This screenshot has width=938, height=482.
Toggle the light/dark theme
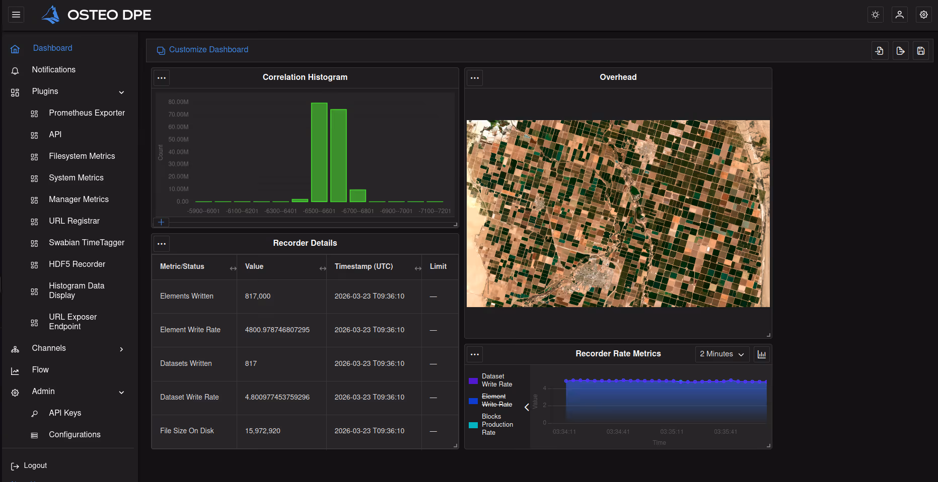point(875,15)
